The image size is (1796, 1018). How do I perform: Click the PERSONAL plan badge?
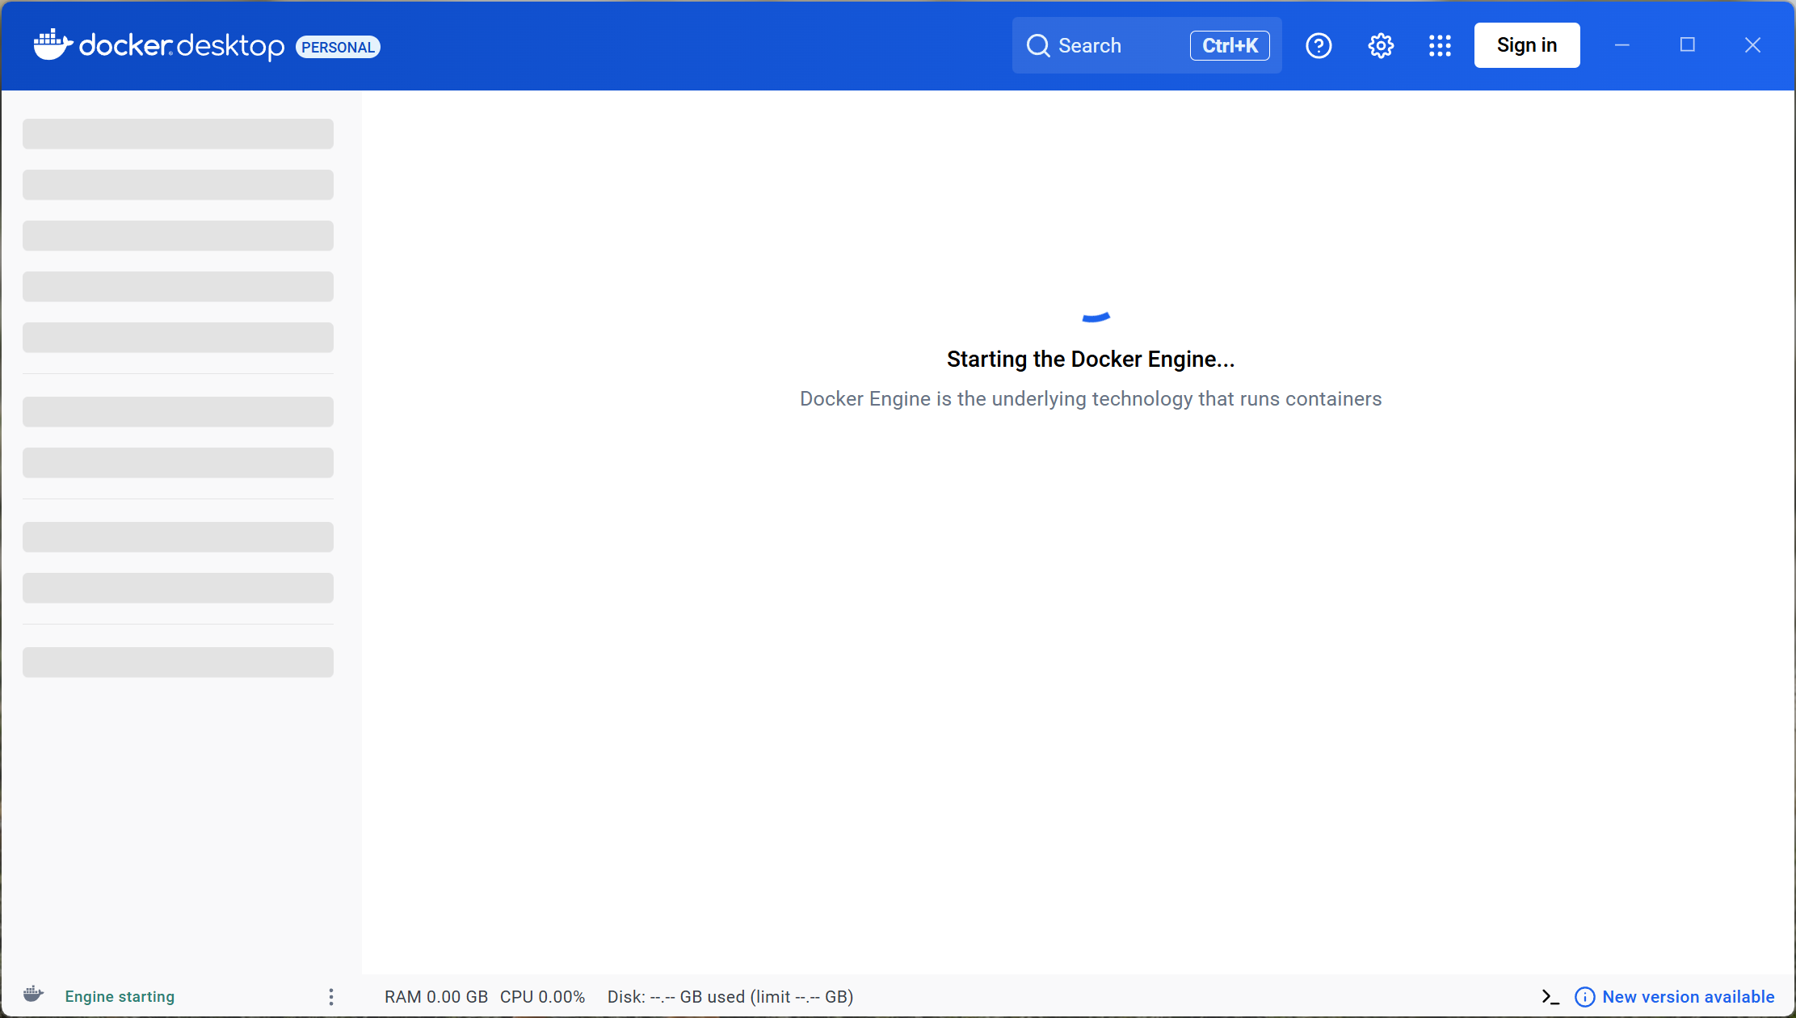(x=339, y=47)
